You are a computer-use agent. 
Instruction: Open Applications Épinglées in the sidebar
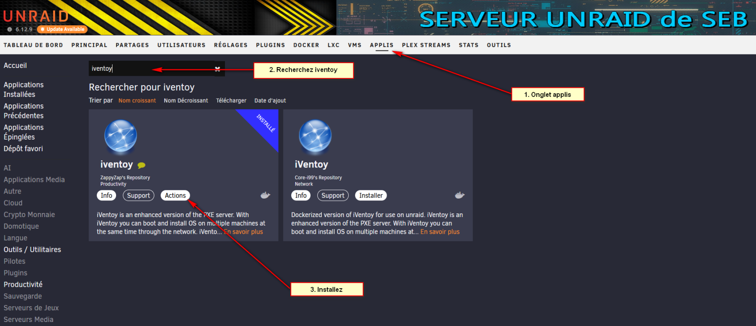[24, 132]
